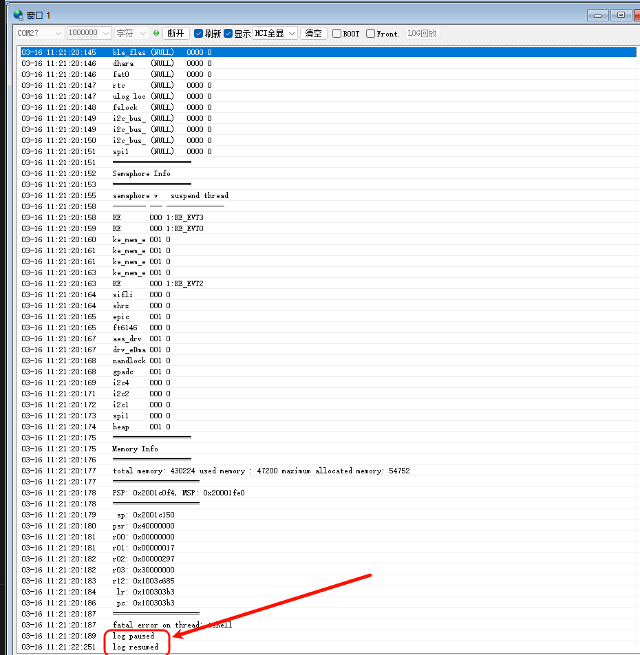Expand the 1000000 baud rate dropdown

[89, 33]
